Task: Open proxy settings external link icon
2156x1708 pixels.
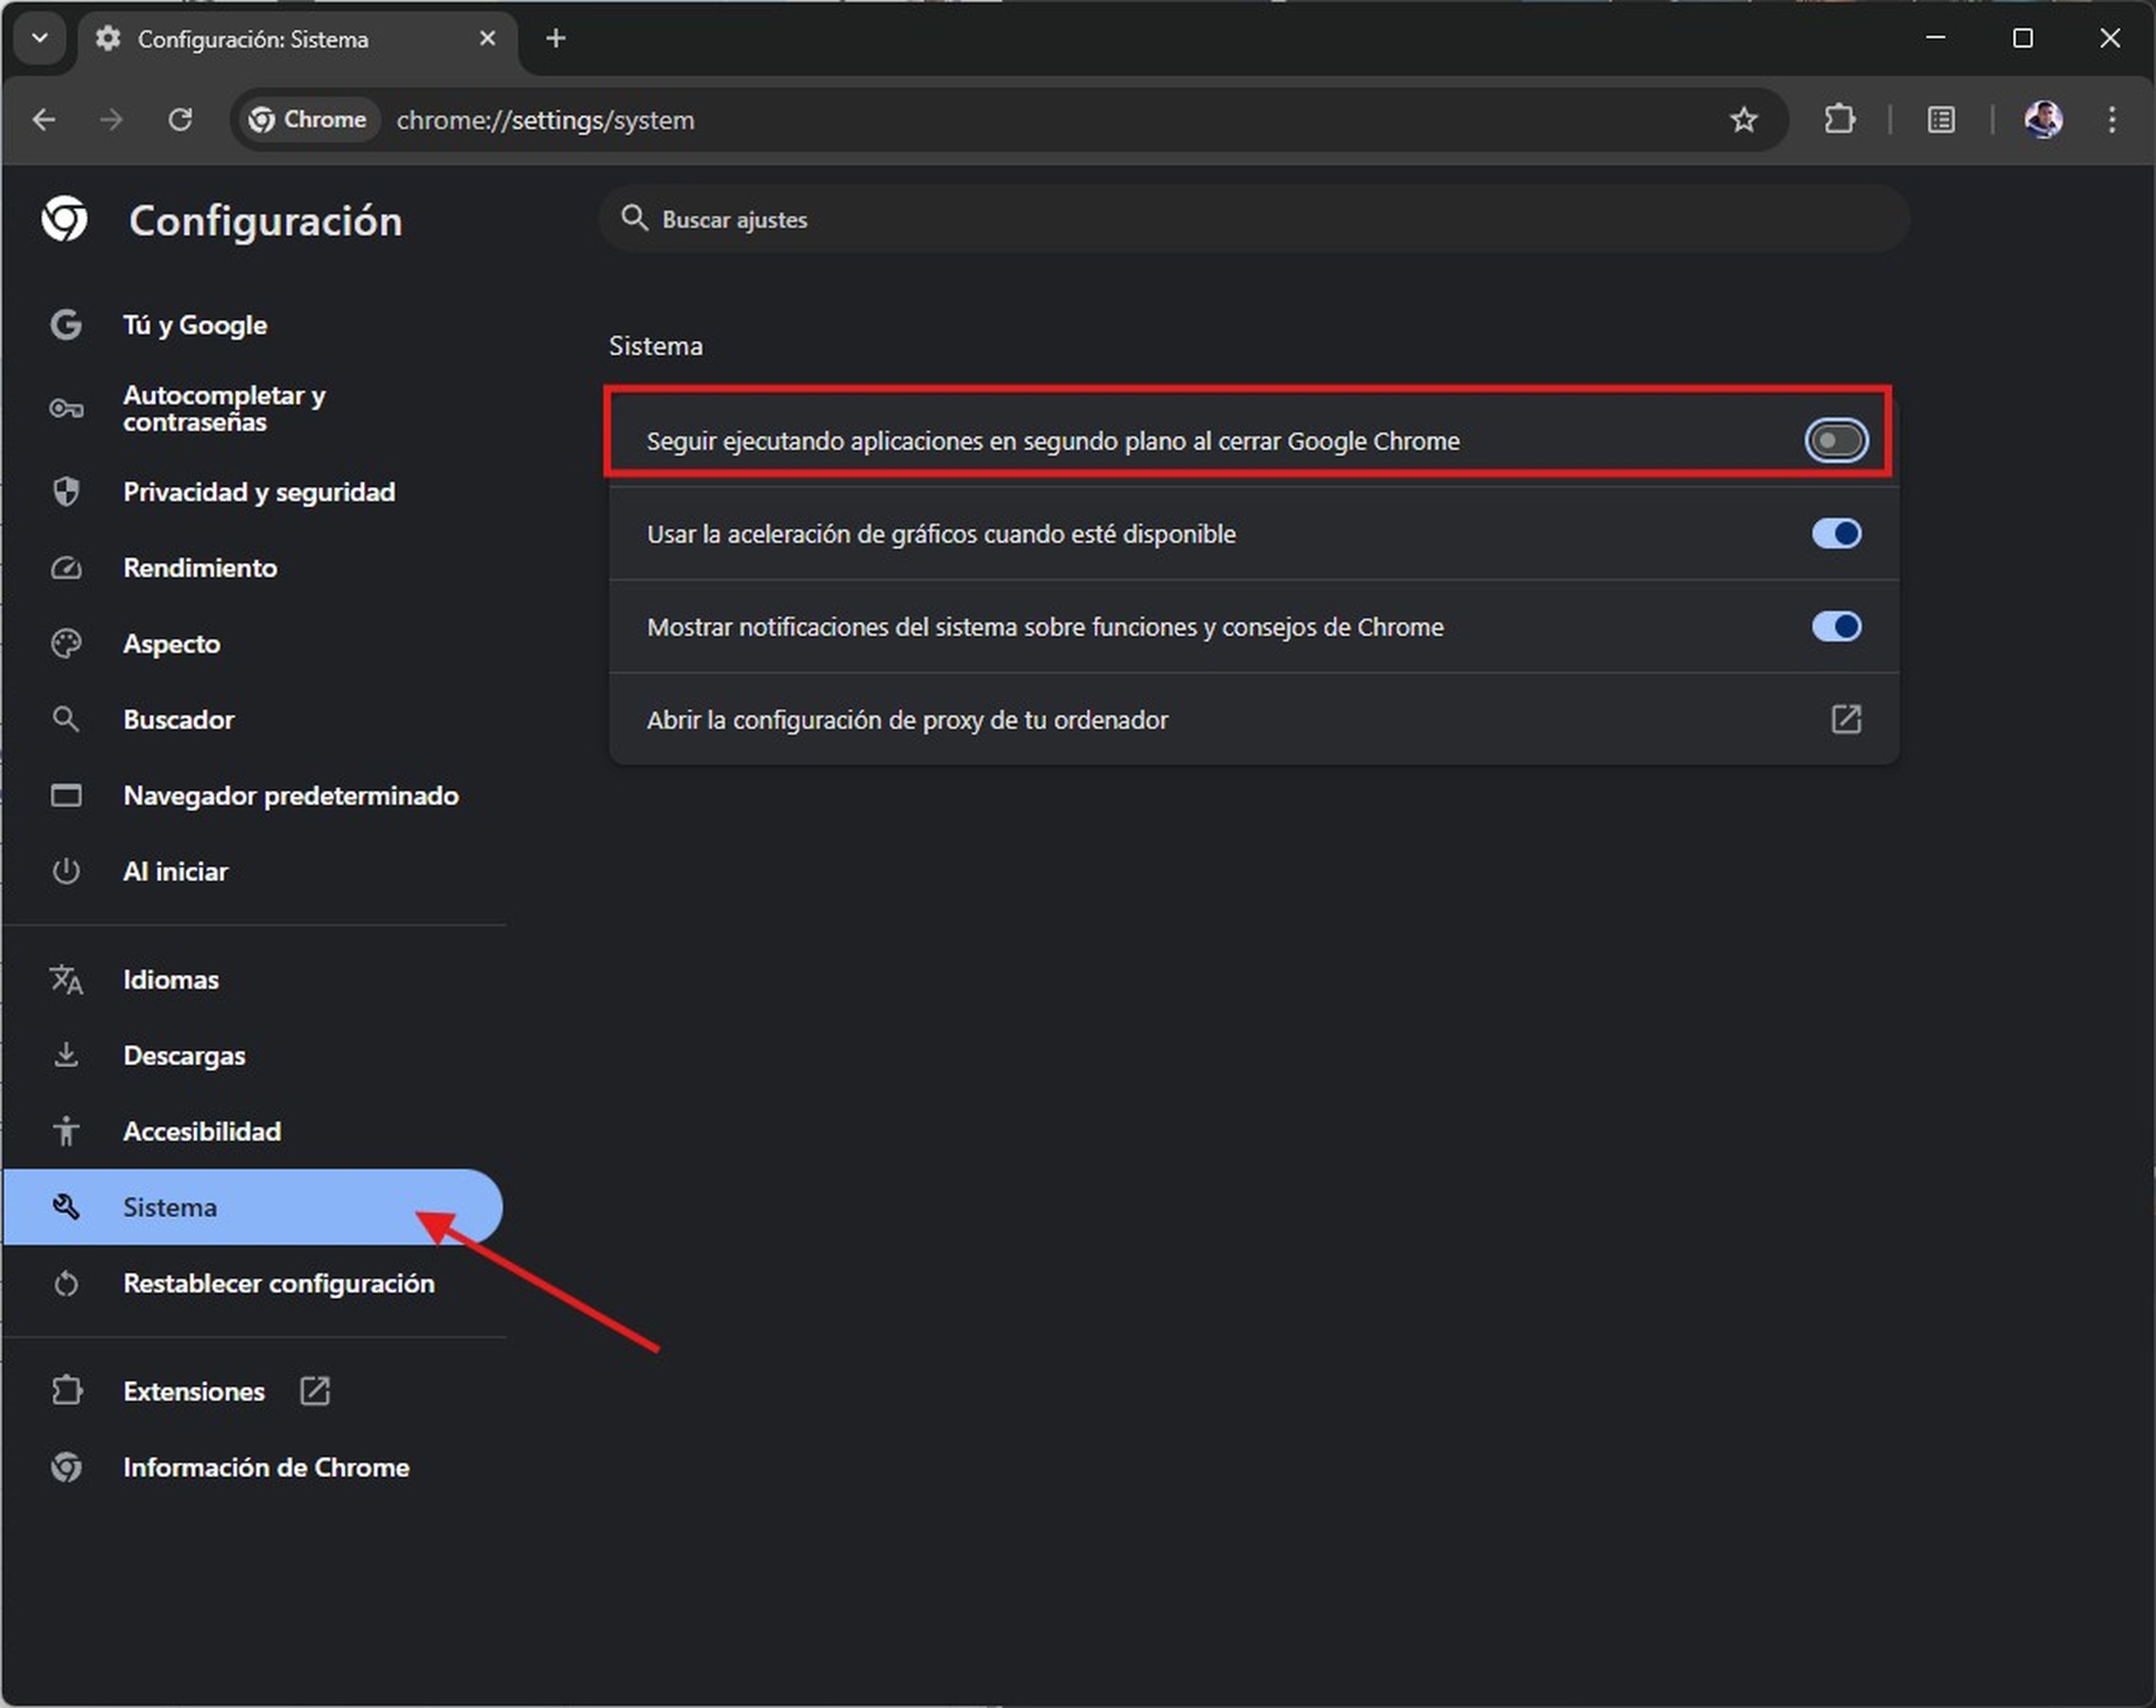Action: tap(1846, 720)
